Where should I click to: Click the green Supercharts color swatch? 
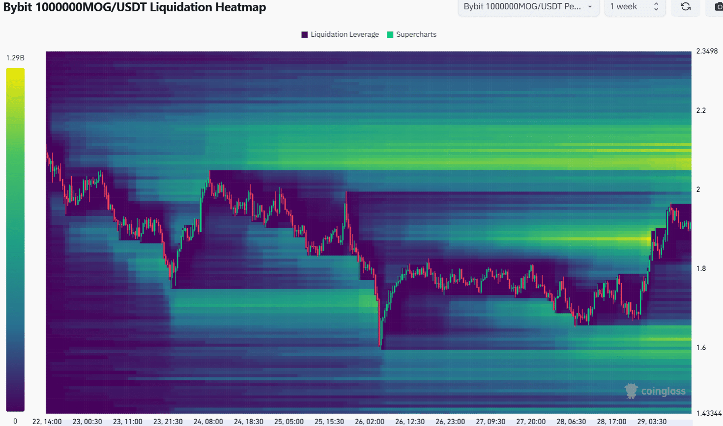pos(390,34)
